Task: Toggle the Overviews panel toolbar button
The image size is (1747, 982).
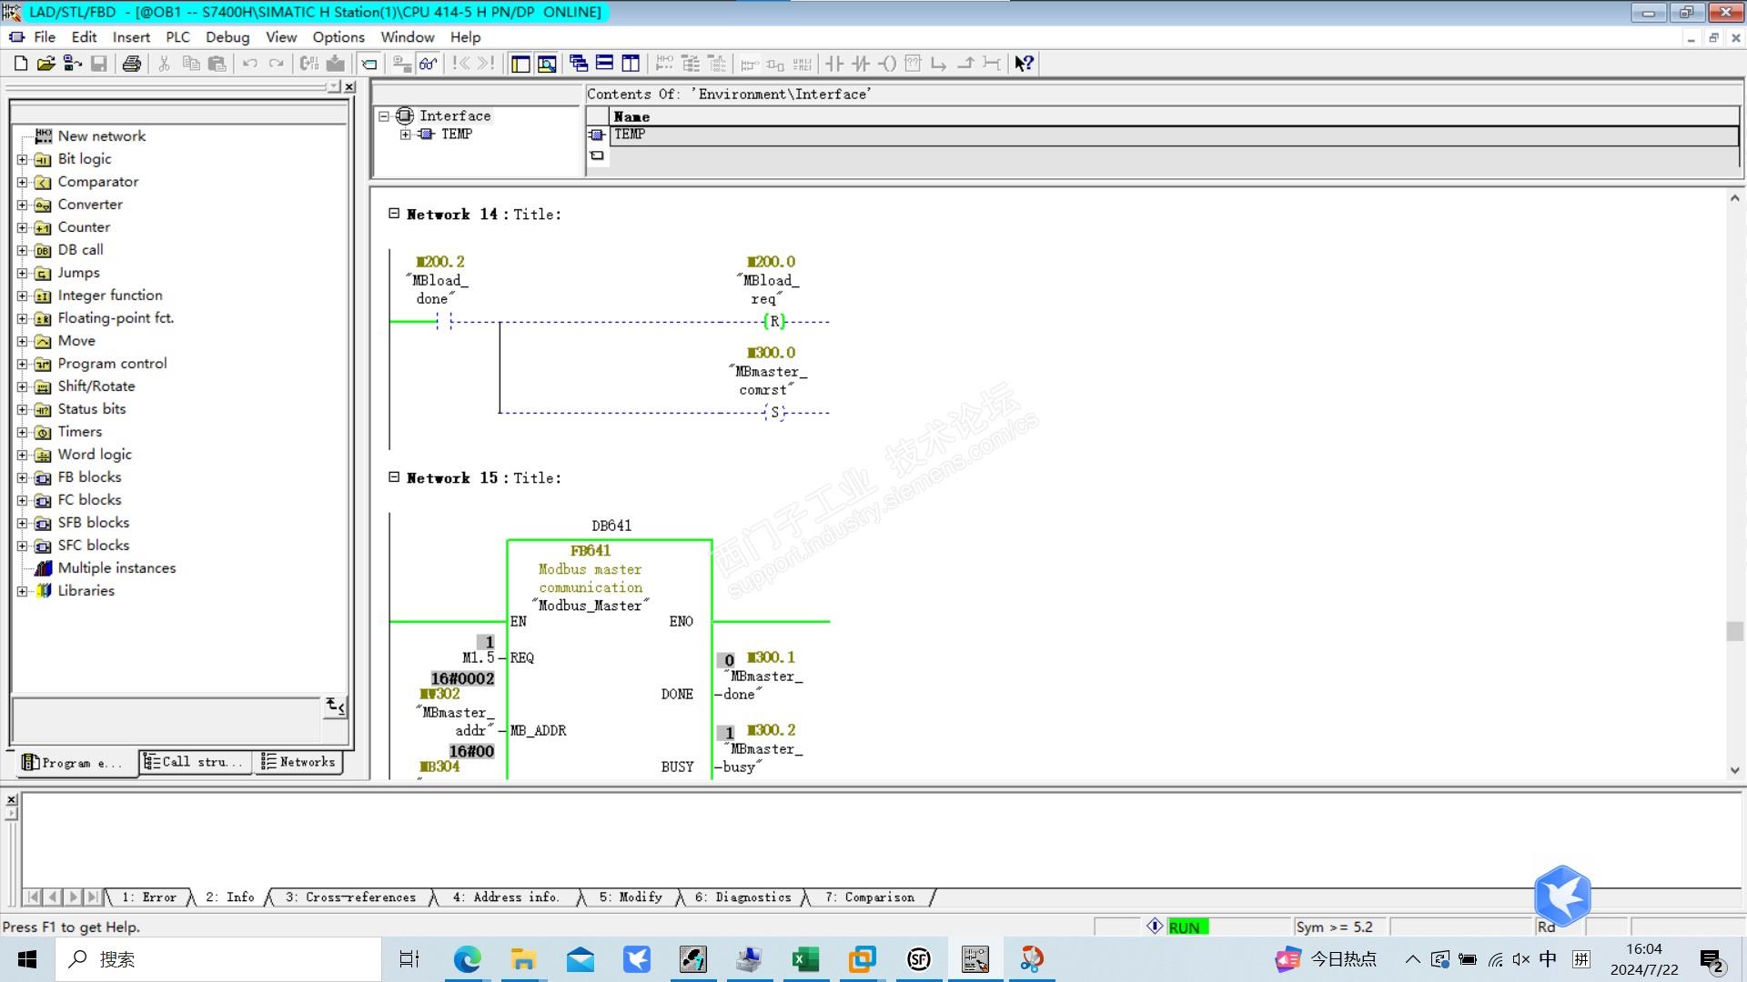Action: (520, 64)
